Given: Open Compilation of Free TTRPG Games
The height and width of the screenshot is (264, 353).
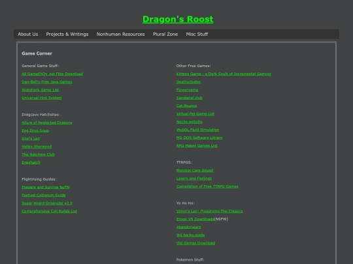Looking at the screenshot, I should pos(207,186).
